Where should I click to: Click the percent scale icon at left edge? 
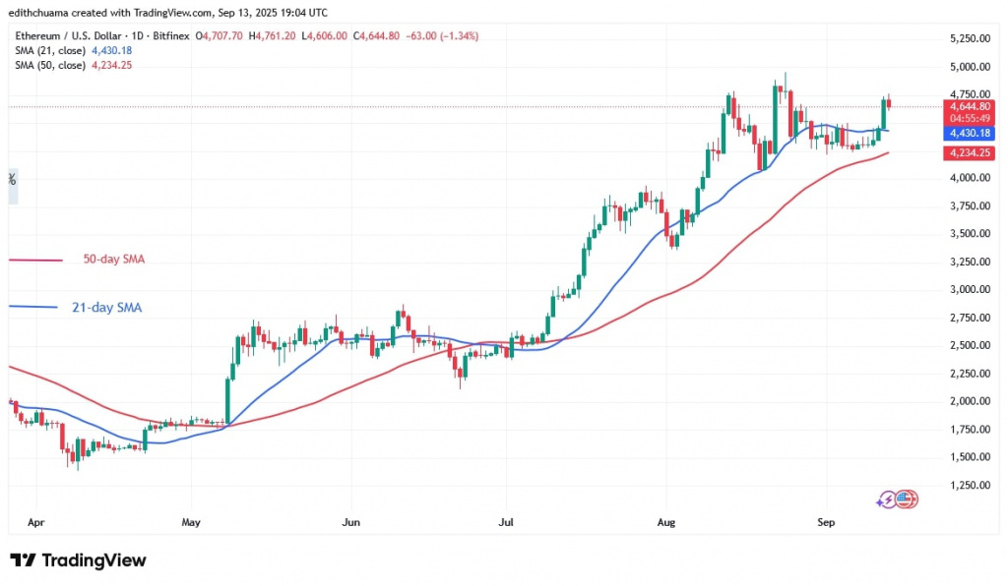point(12,180)
